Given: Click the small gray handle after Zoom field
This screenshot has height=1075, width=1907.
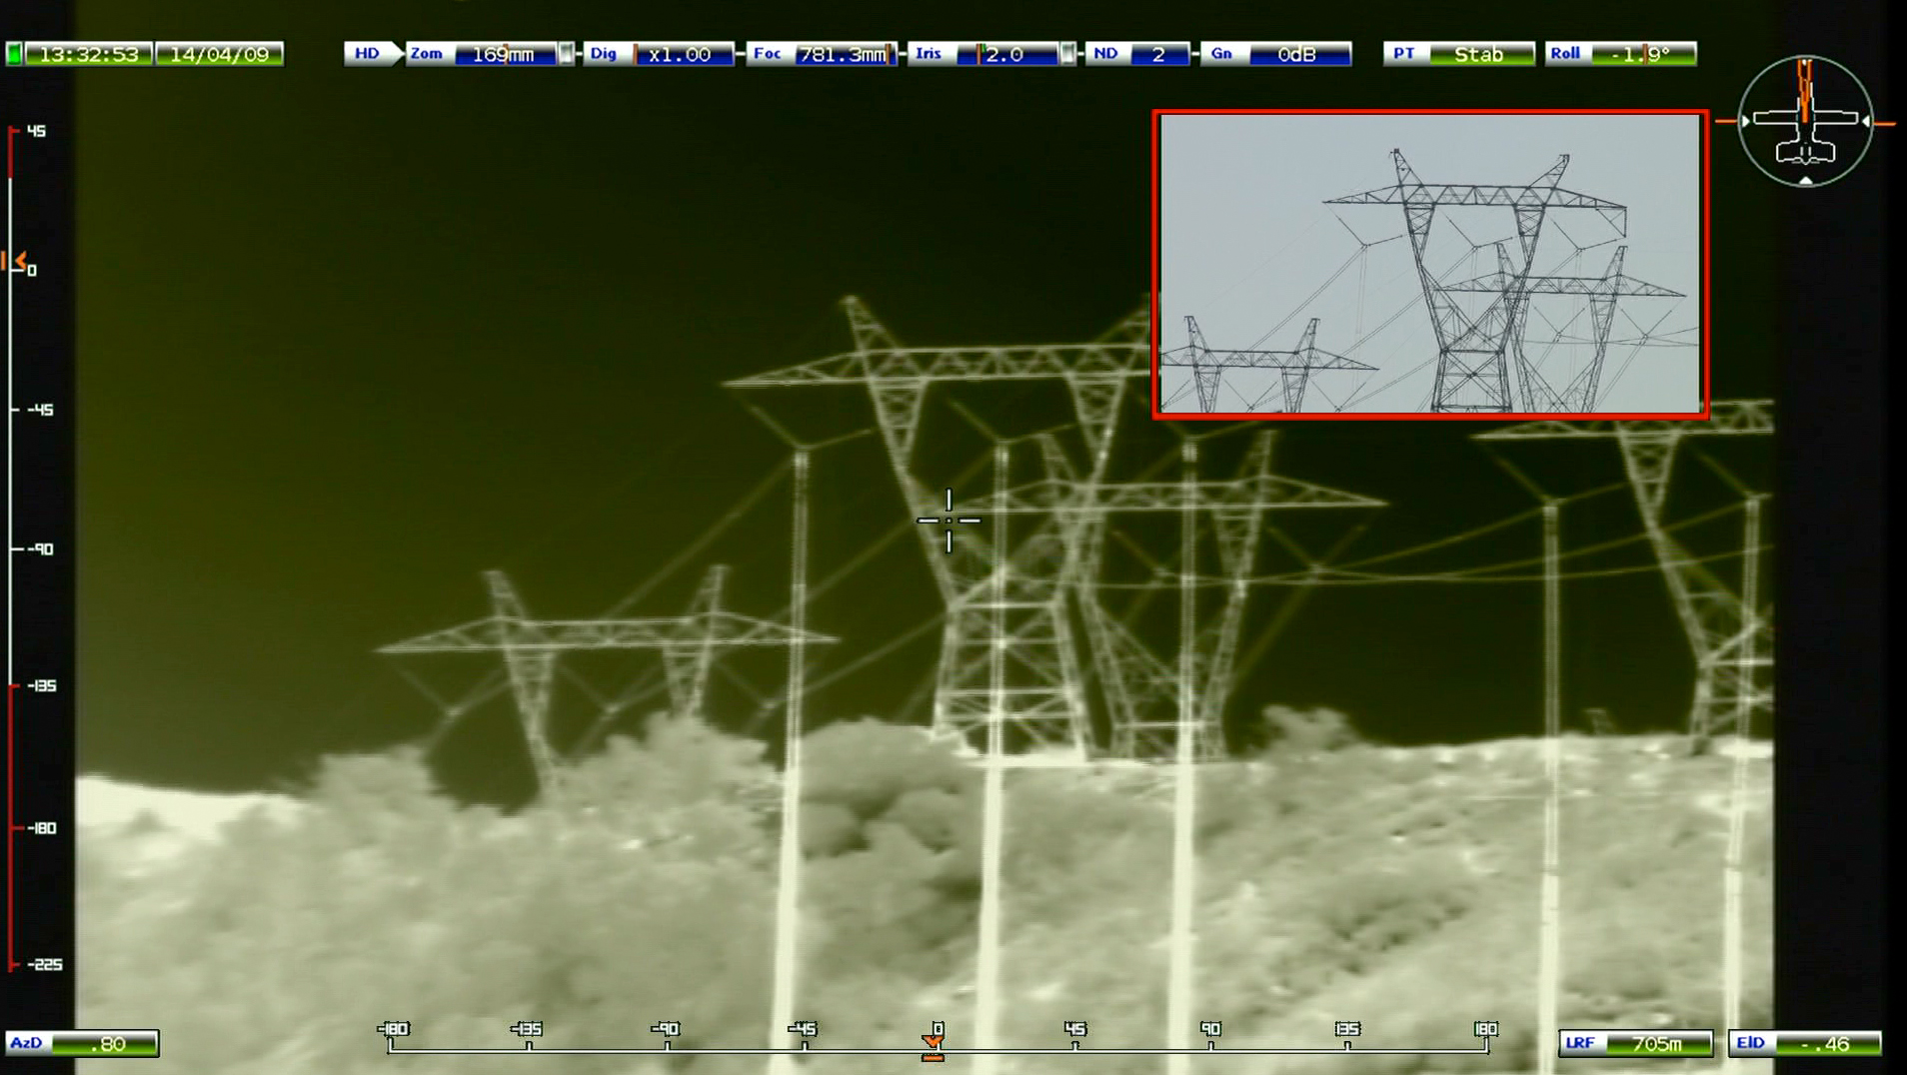Looking at the screenshot, I should (567, 54).
